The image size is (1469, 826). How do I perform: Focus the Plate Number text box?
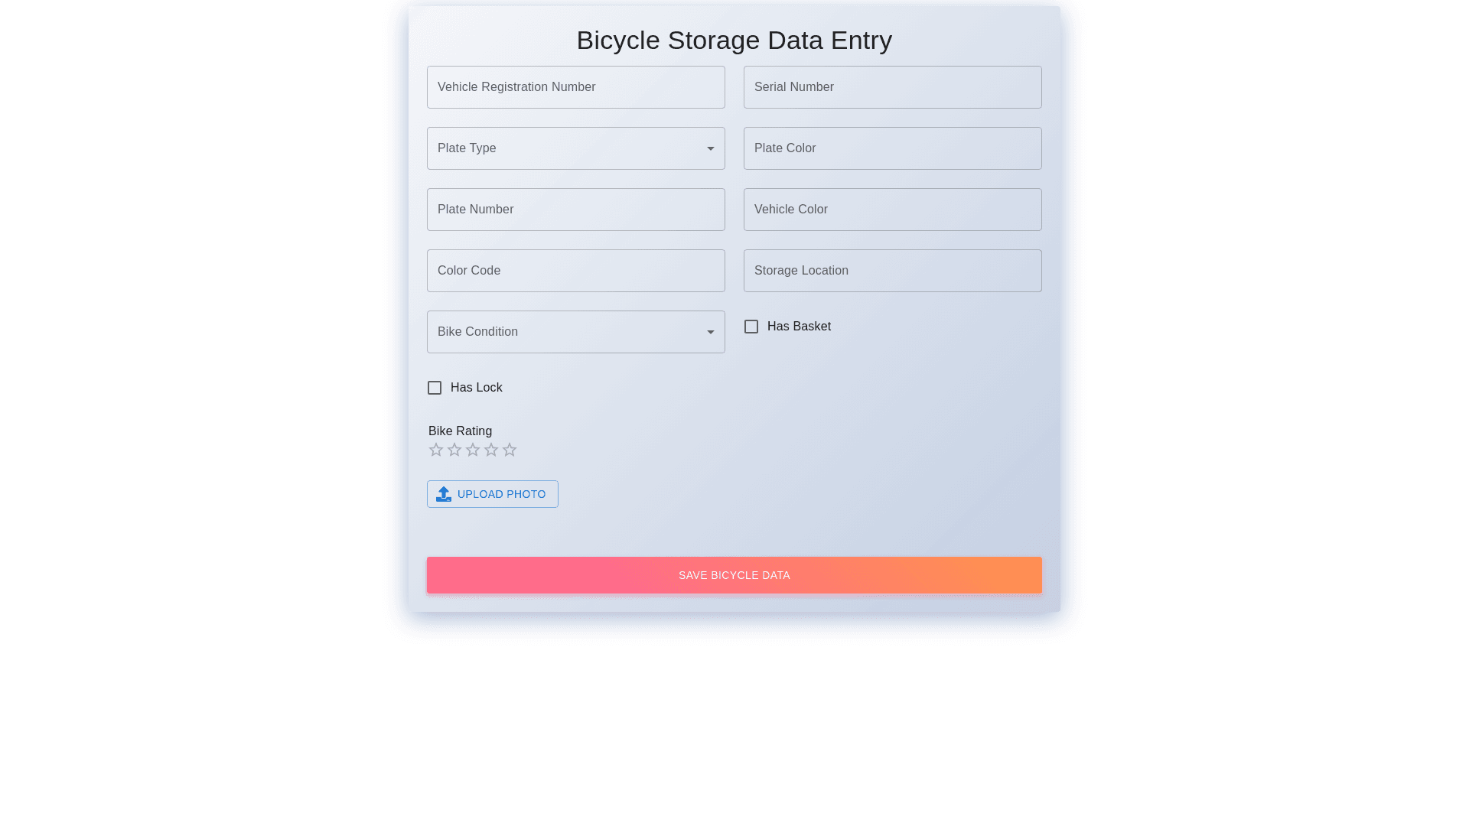pyautogui.click(x=575, y=210)
